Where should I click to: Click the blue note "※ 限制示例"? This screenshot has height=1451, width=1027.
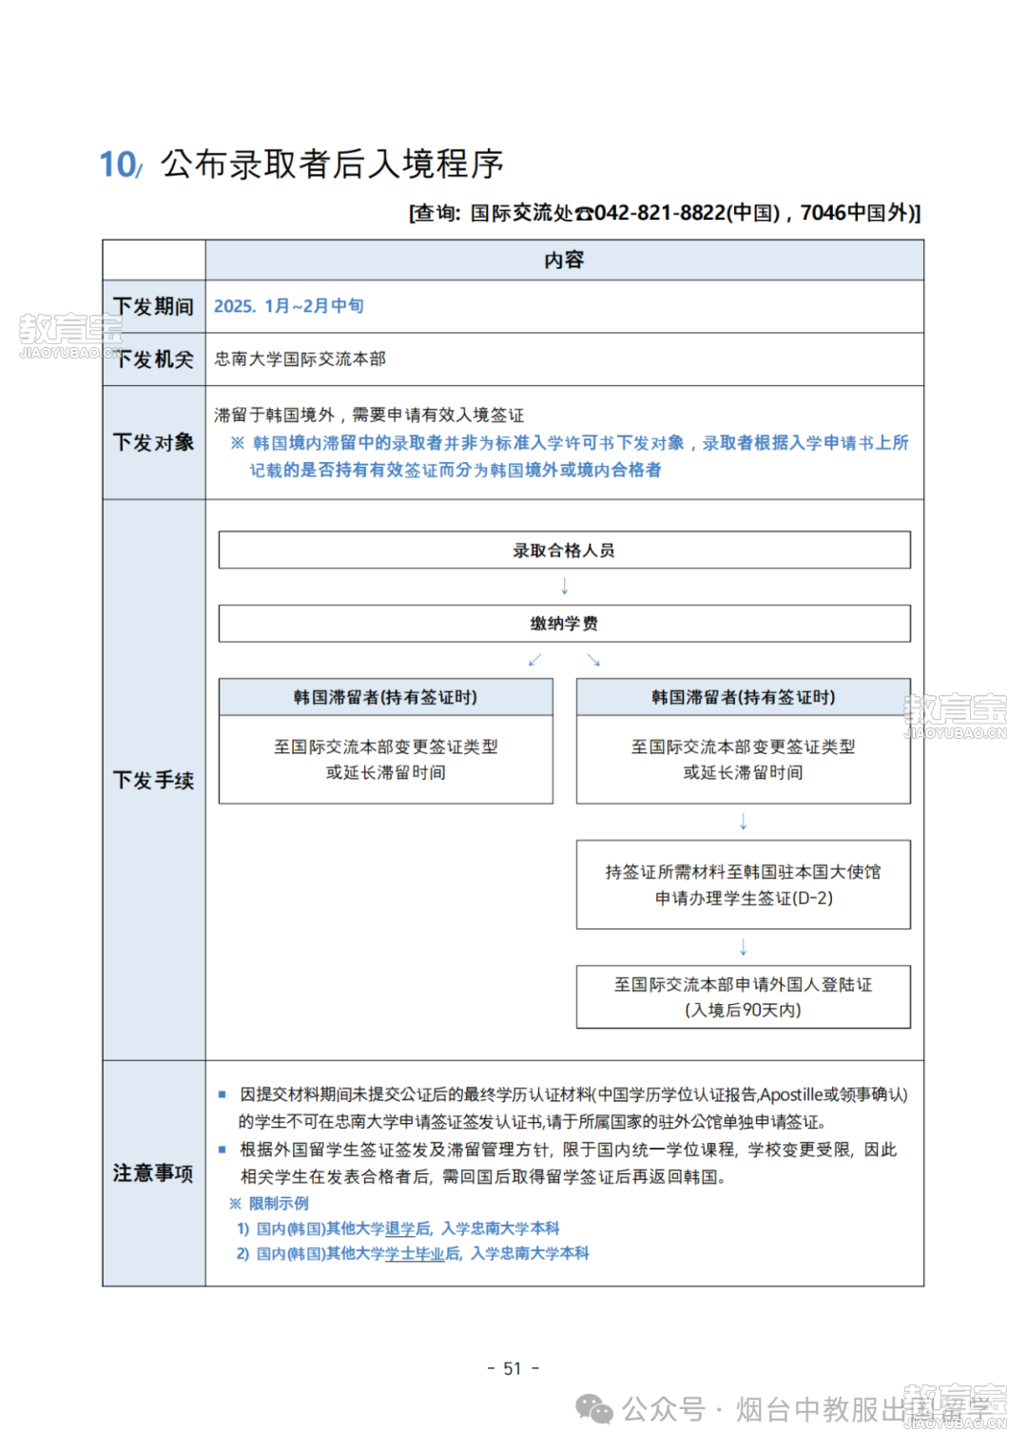pos(269,1203)
